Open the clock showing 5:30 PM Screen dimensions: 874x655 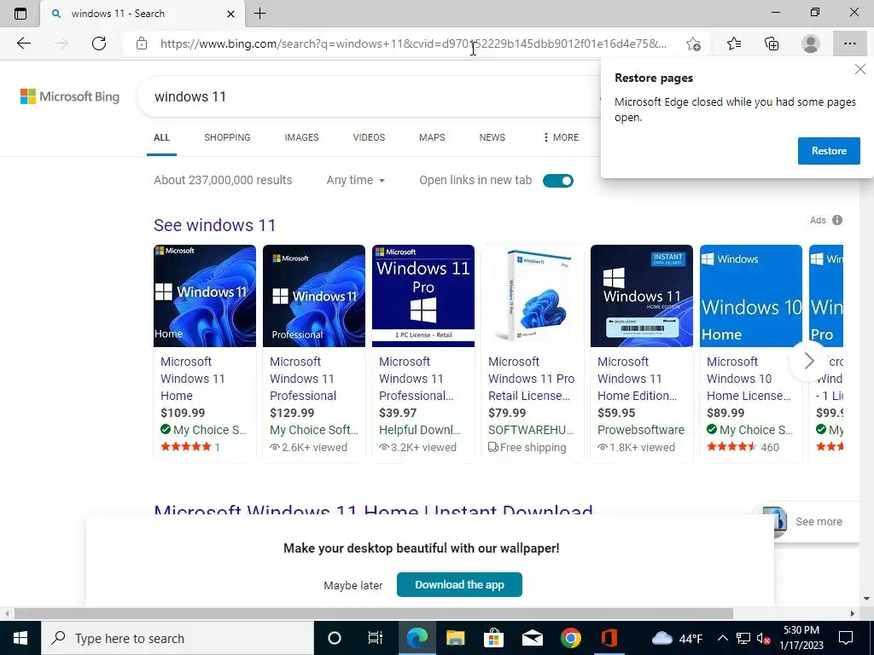coord(801,638)
